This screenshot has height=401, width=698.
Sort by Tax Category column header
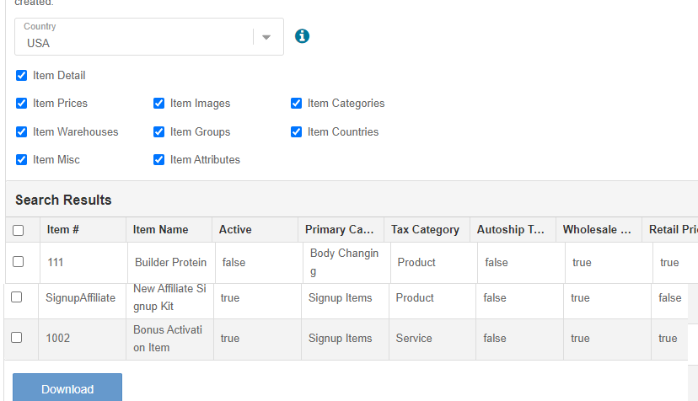point(425,230)
